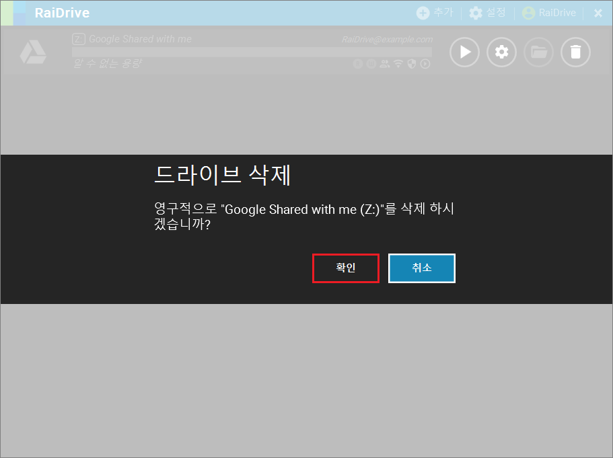Click the play/connect icon for Google drive
613x458 pixels.
464,52
